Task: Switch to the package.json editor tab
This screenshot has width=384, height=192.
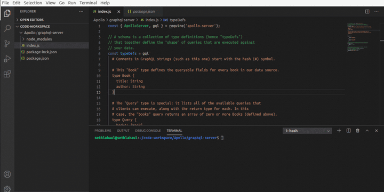Action: [142, 12]
